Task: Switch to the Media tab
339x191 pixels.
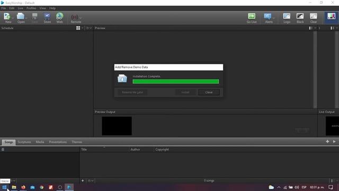Action: click(40, 142)
